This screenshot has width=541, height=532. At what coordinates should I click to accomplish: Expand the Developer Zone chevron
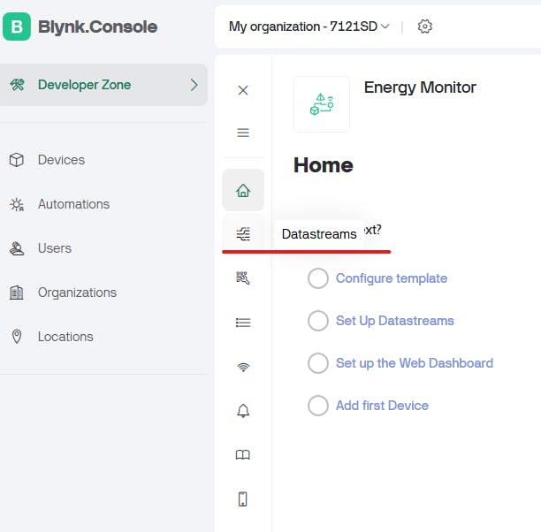(x=194, y=85)
